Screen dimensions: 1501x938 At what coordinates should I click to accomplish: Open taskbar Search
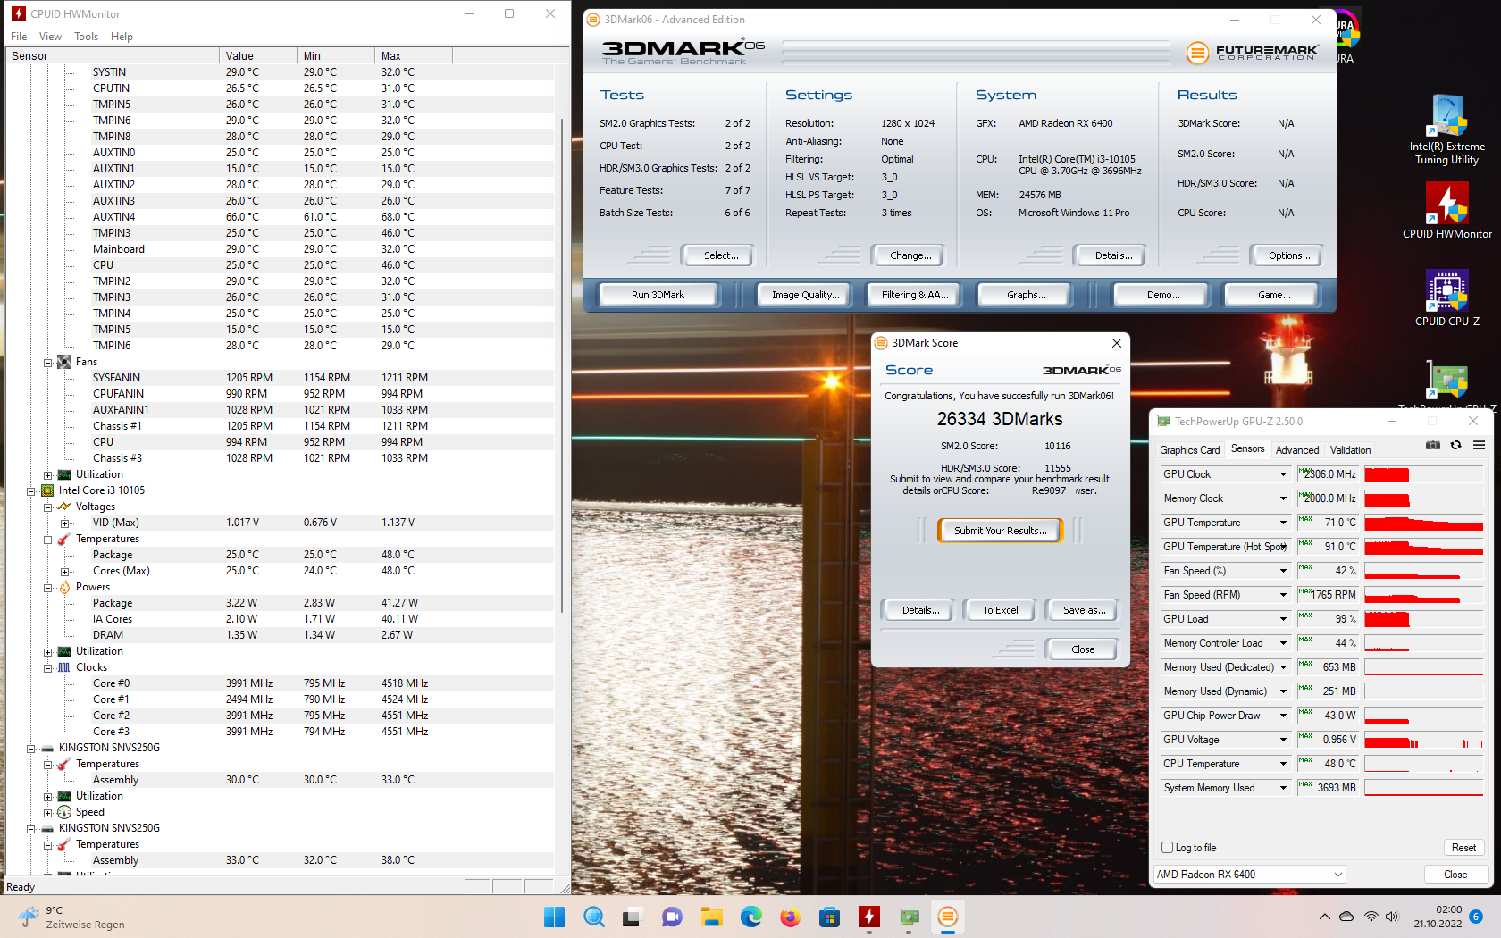tap(593, 917)
